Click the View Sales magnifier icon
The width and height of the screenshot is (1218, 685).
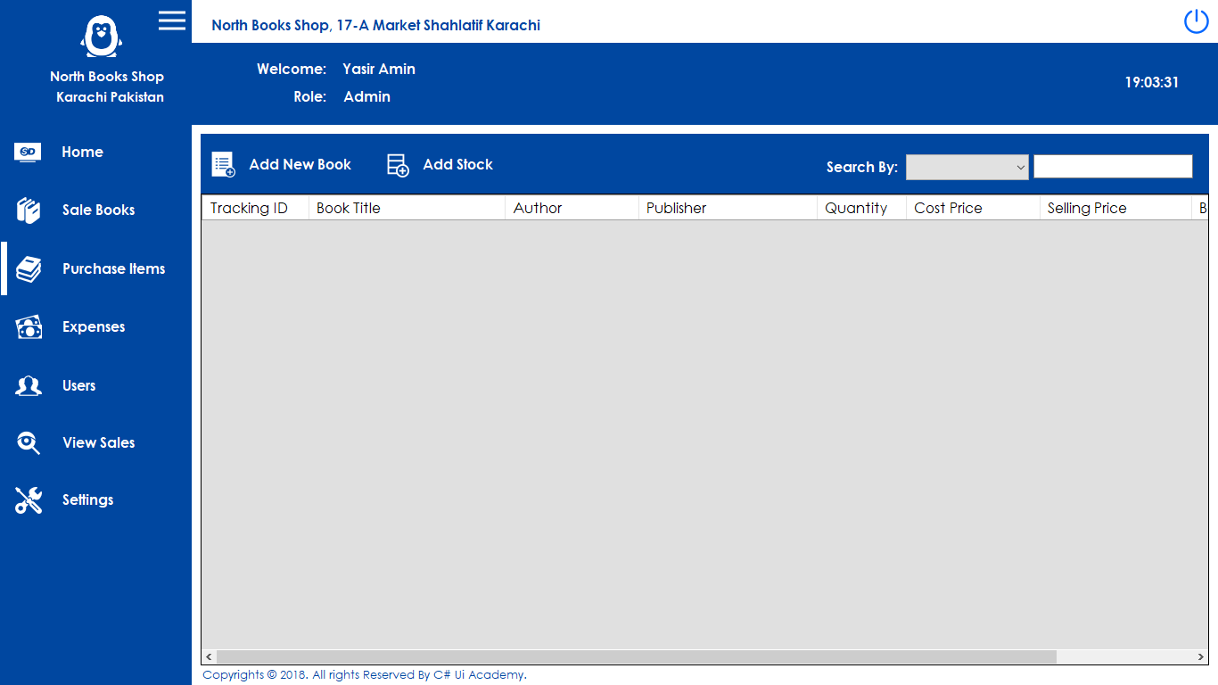click(x=29, y=443)
